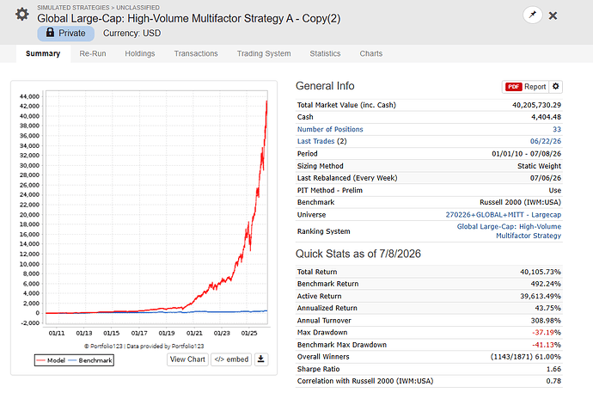Click the lock icon on Private badge

[50, 33]
